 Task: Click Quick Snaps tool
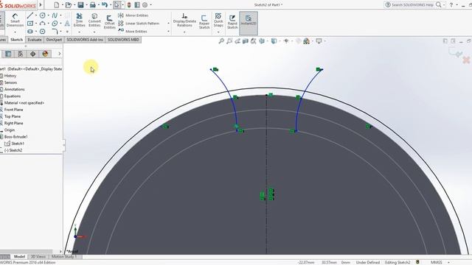pos(218,20)
